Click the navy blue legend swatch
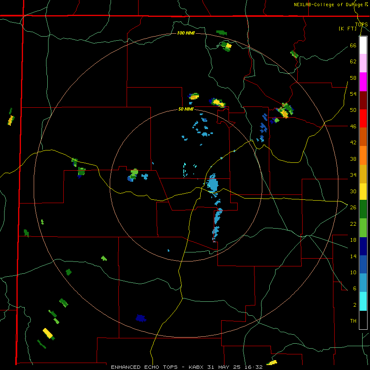The height and width of the screenshot is (370, 370). pos(363,246)
